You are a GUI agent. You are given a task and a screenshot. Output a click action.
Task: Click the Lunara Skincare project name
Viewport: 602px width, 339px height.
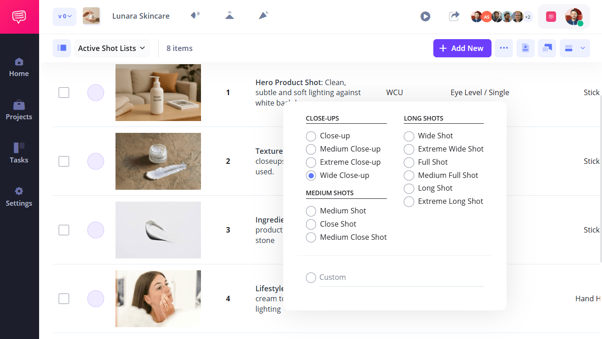click(x=141, y=16)
